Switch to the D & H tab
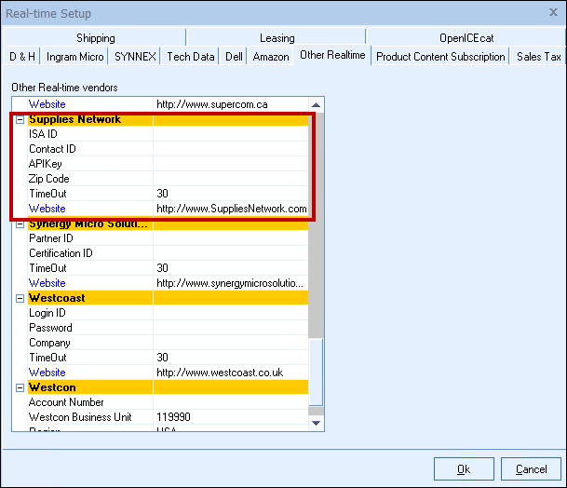The height and width of the screenshot is (488, 567). pyautogui.click(x=22, y=57)
